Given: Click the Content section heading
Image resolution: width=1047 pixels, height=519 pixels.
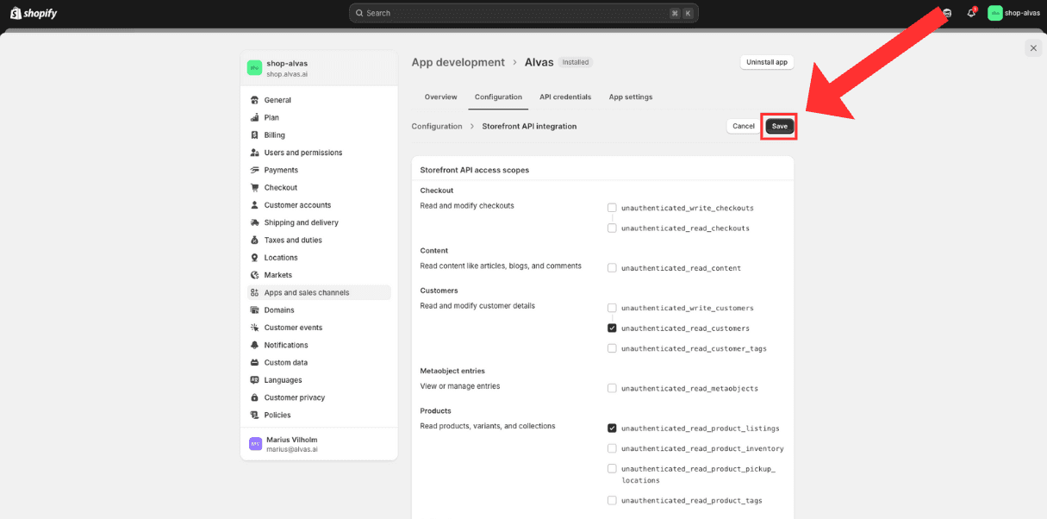Looking at the screenshot, I should click(x=434, y=251).
